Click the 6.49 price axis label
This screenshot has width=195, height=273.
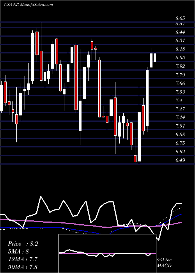(180, 160)
